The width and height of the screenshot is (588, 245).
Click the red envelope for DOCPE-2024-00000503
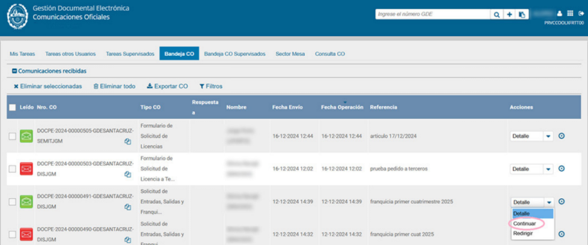pos(26,169)
